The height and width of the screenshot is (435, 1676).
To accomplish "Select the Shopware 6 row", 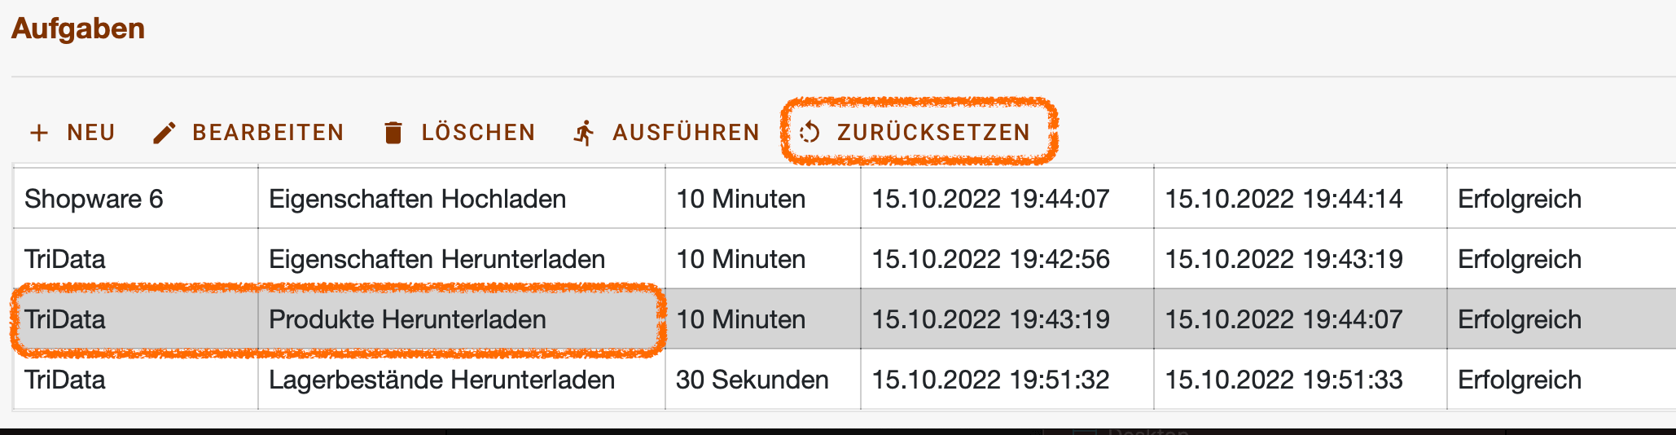I will point(845,199).
